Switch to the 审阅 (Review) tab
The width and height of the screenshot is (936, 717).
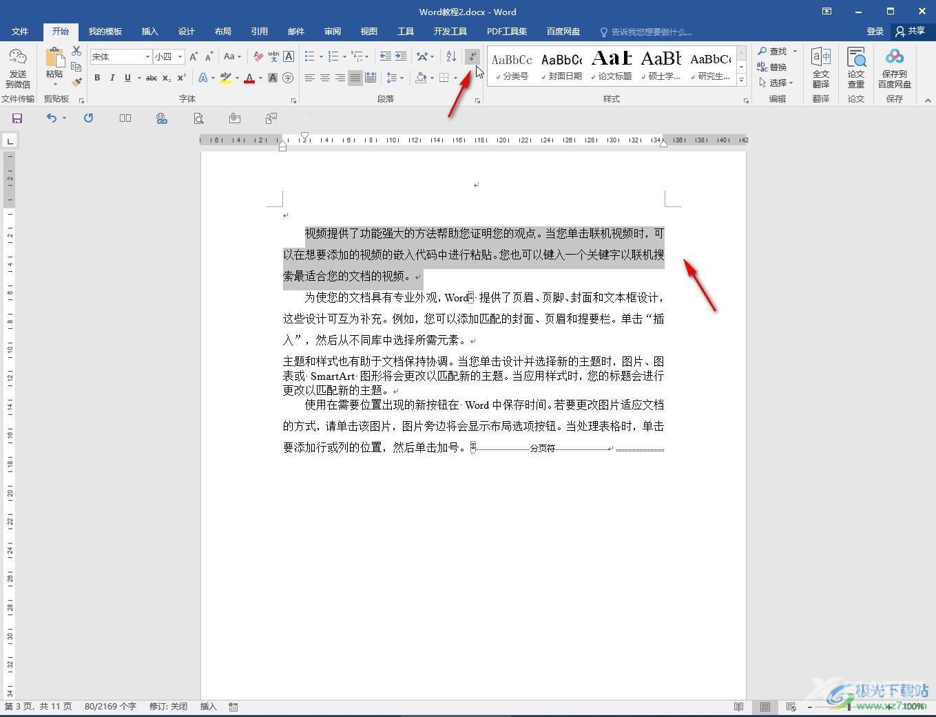333,32
